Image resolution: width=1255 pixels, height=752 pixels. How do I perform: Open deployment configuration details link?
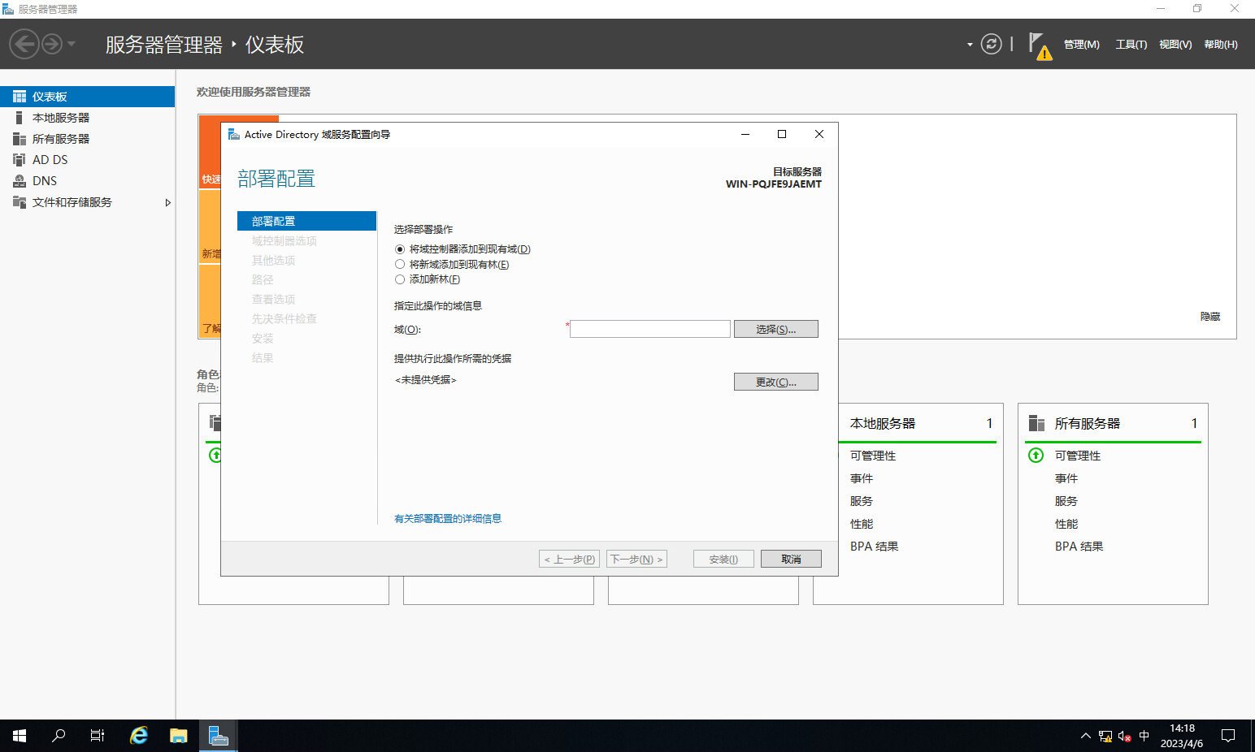tap(448, 519)
